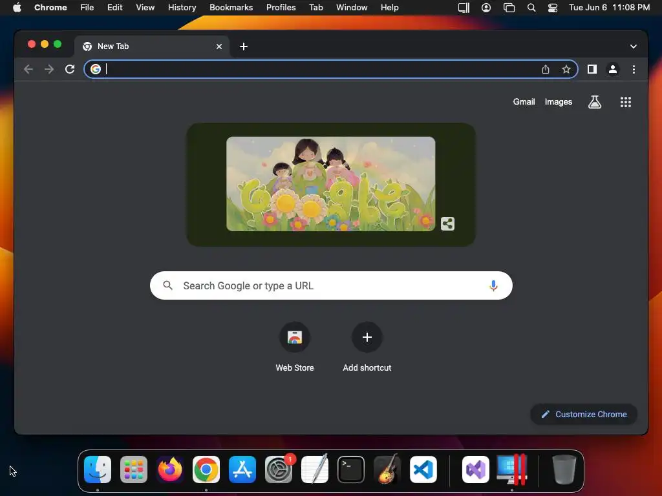662x496 pixels.
Task: Click the Search Google or type a URL field
Action: point(331,285)
